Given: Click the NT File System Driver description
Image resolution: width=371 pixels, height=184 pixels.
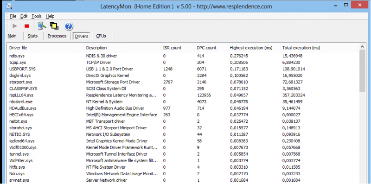Looking at the screenshot, I should click(x=106, y=167).
